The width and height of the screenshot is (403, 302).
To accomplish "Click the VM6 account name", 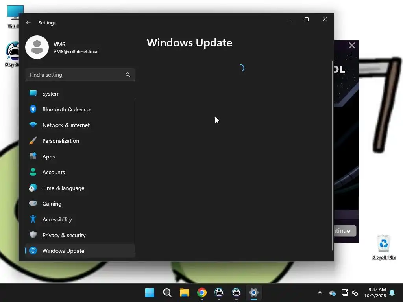I will click(59, 44).
